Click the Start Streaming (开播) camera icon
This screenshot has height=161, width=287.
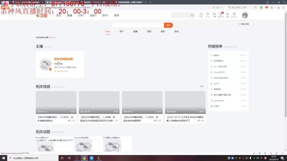point(214,14)
